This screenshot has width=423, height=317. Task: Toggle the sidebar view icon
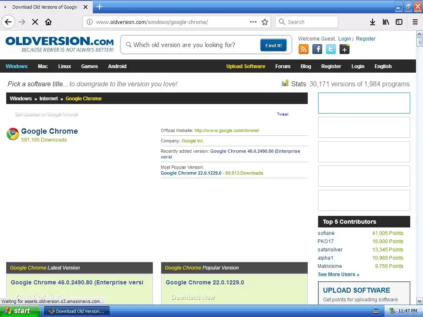pyautogui.click(x=399, y=22)
